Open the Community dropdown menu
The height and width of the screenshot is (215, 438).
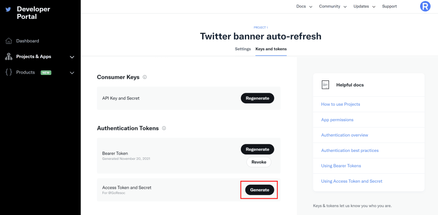332,6
